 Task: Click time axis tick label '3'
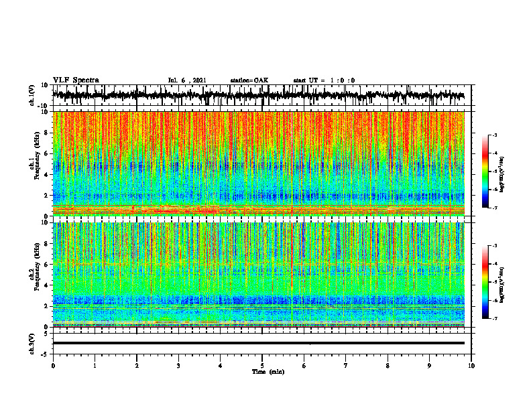[178, 366]
